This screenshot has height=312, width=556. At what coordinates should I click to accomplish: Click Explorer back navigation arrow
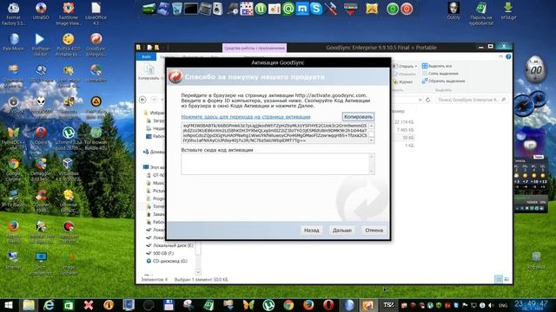pos(142,100)
